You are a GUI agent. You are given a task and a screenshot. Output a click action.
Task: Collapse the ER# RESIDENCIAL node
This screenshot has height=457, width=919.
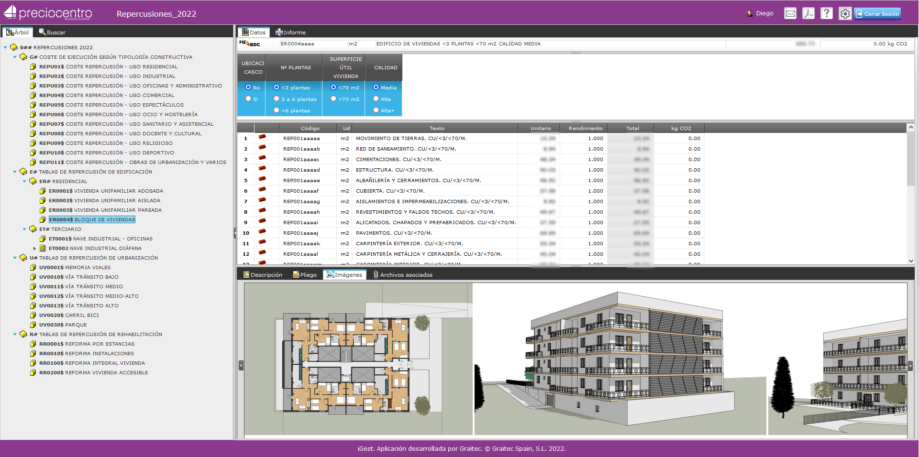[24, 181]
